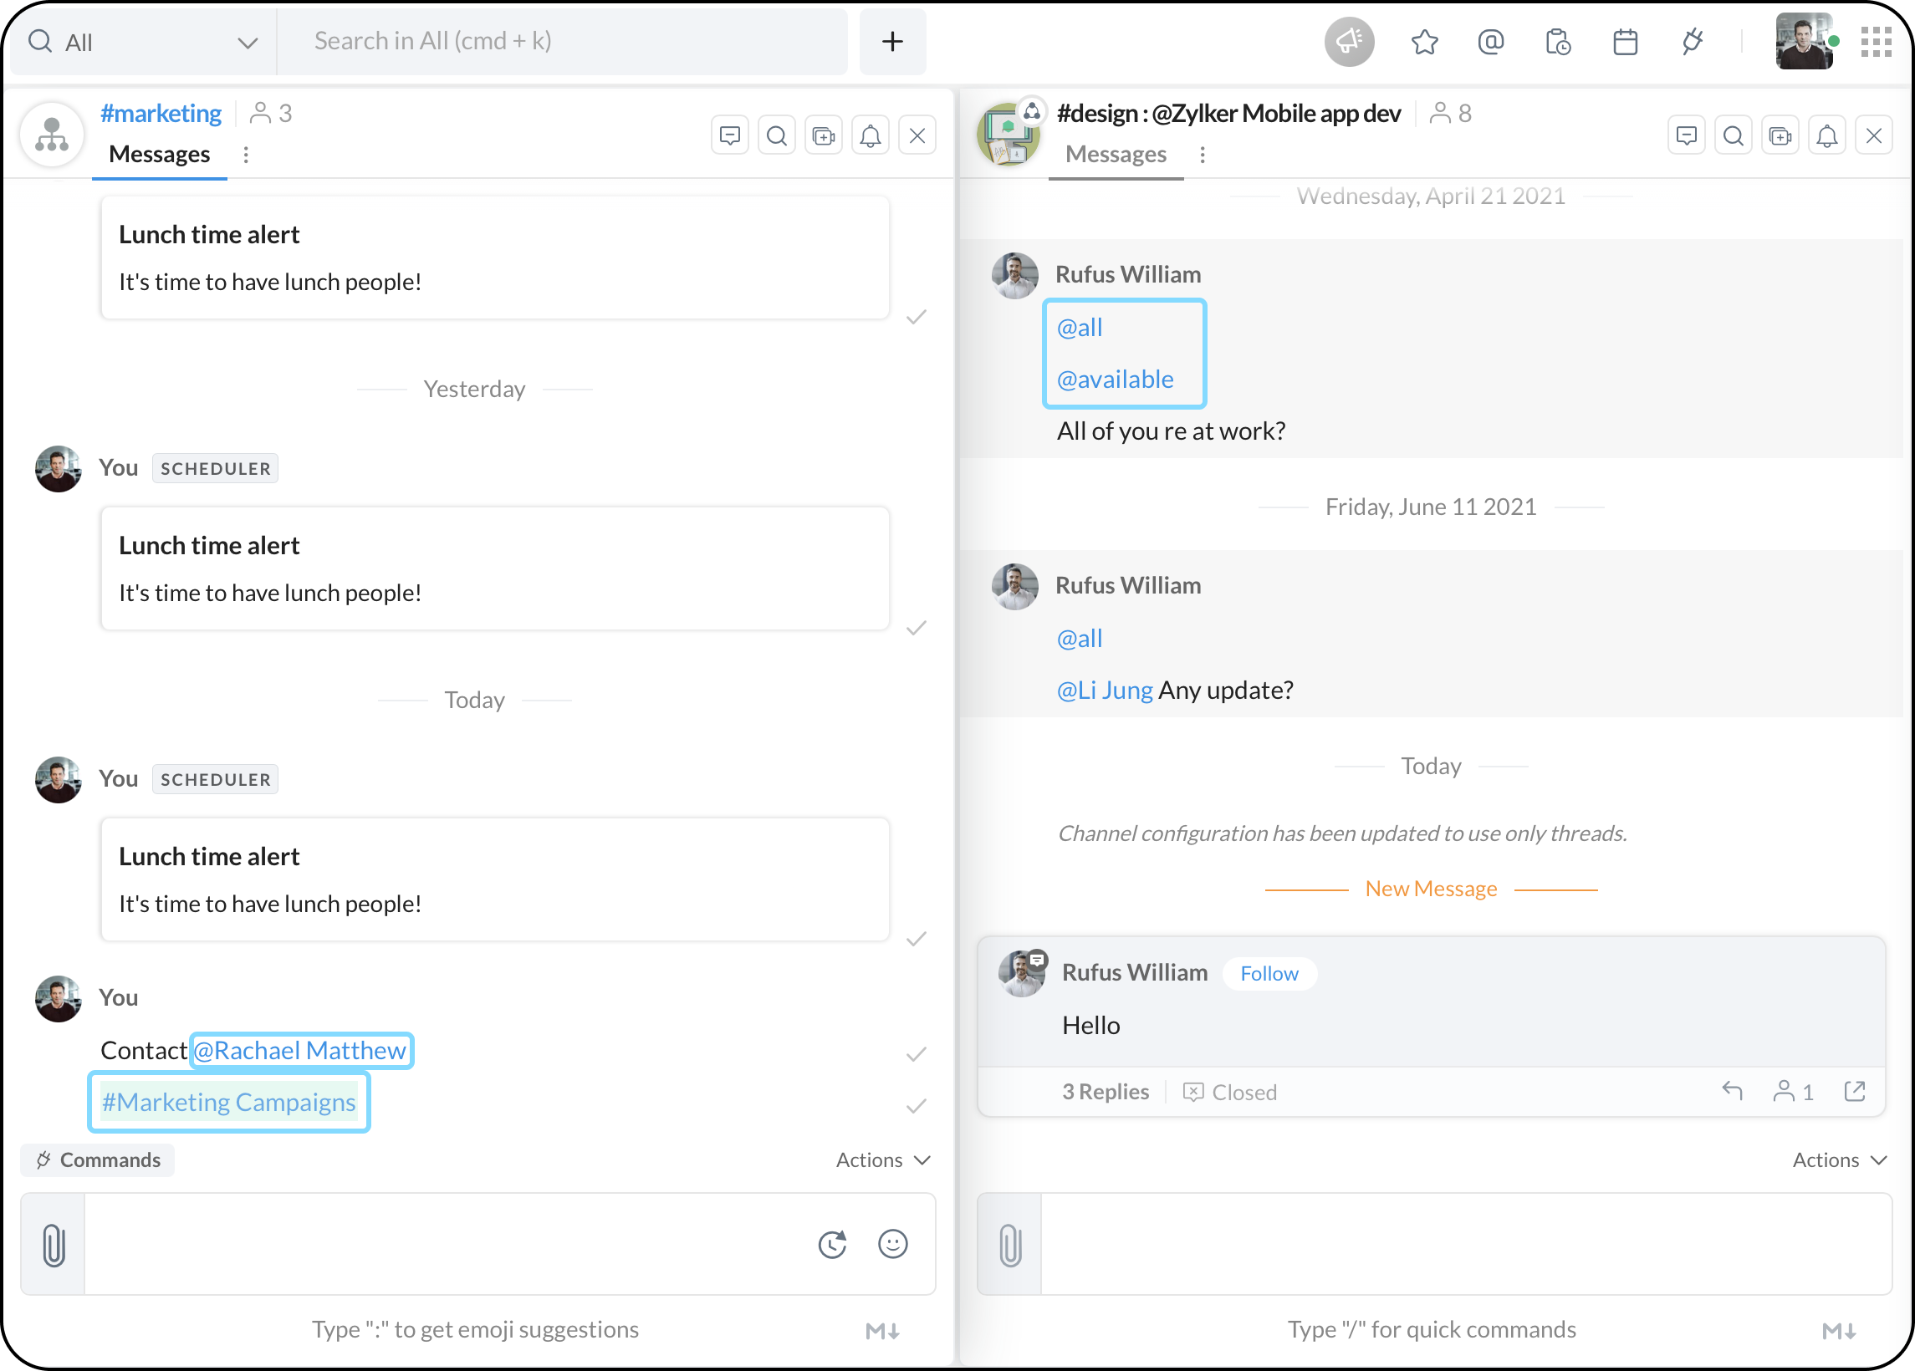Open more options beside design Messages tab
Image resolution: width=1915 pixels, height=1371 pixels.
1203,155
